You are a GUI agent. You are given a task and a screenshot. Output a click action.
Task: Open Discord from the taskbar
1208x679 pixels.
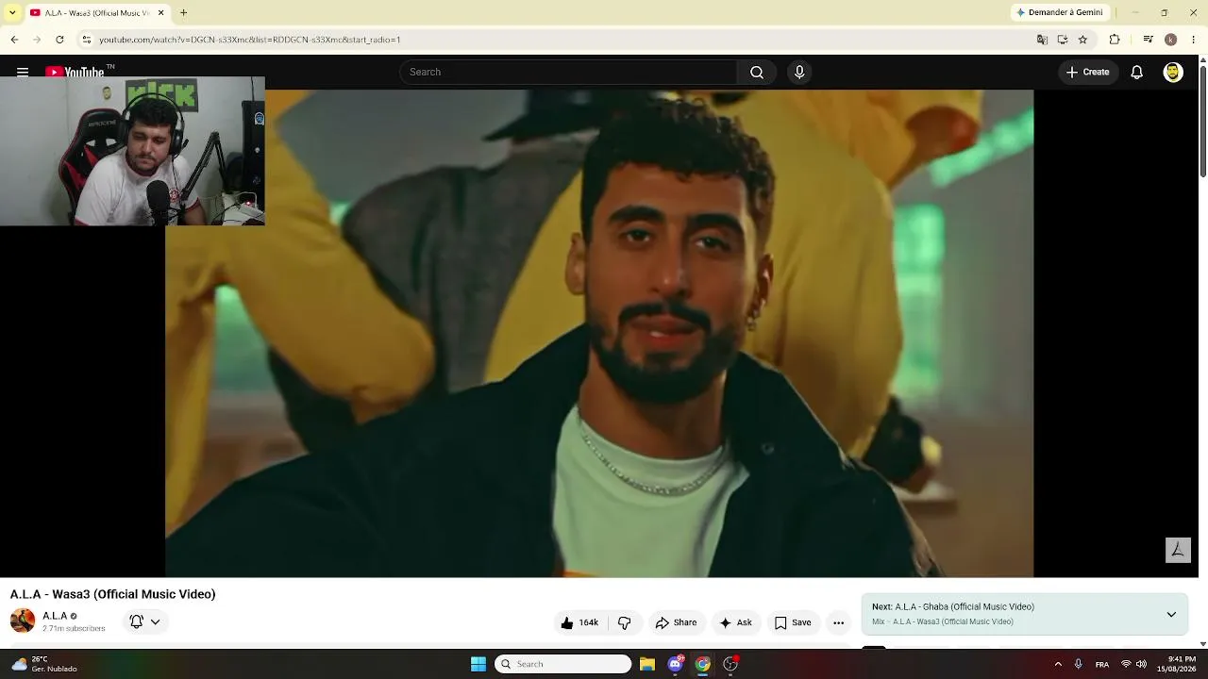click(x=675, y=664)
